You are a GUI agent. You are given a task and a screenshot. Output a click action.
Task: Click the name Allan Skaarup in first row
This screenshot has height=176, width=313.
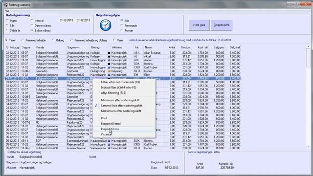click(x=152, y=53)
